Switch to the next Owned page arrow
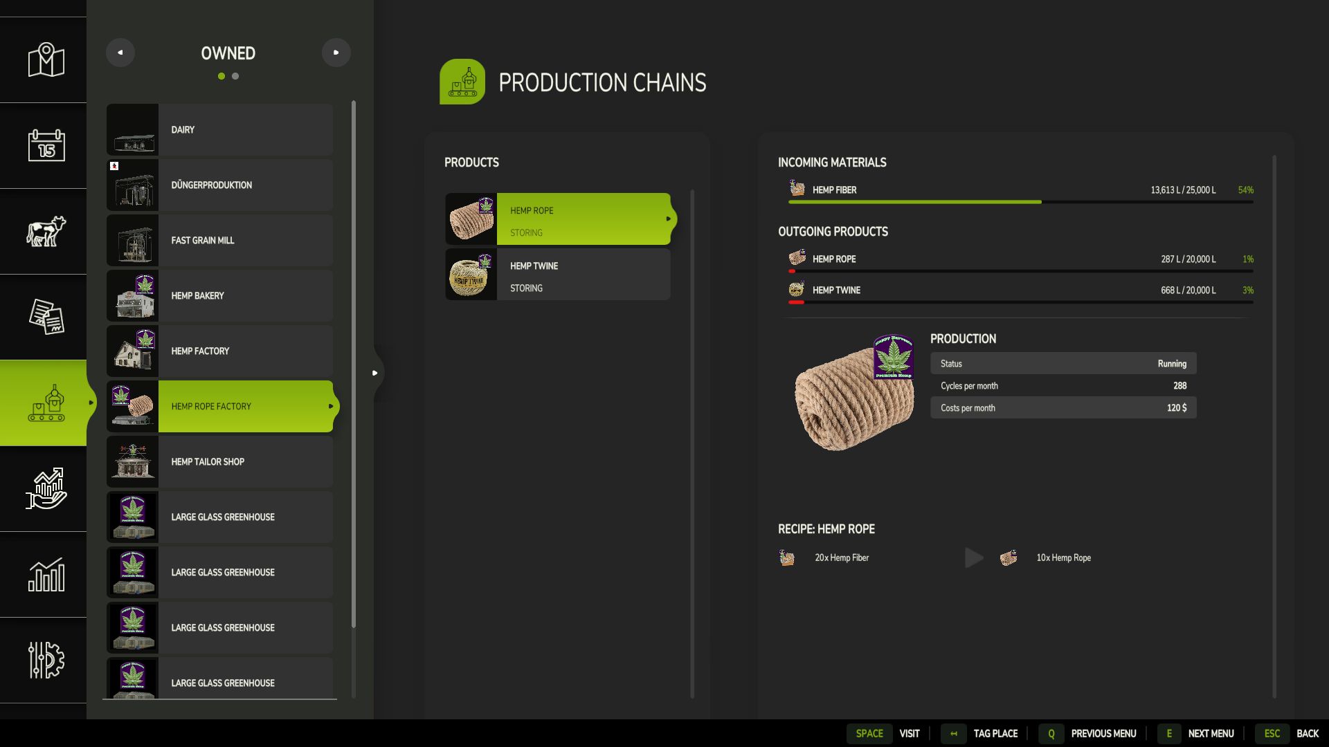This screenshot has width=1329, height=747. point(336,53)
